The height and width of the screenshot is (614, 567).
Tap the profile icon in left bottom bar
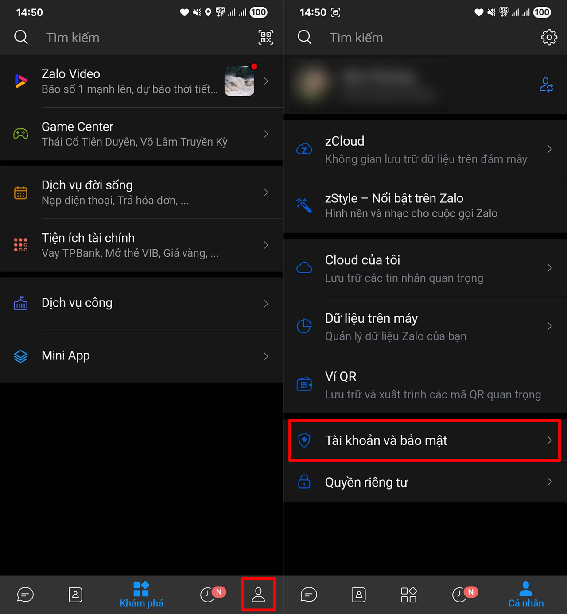tap(258, 595)
